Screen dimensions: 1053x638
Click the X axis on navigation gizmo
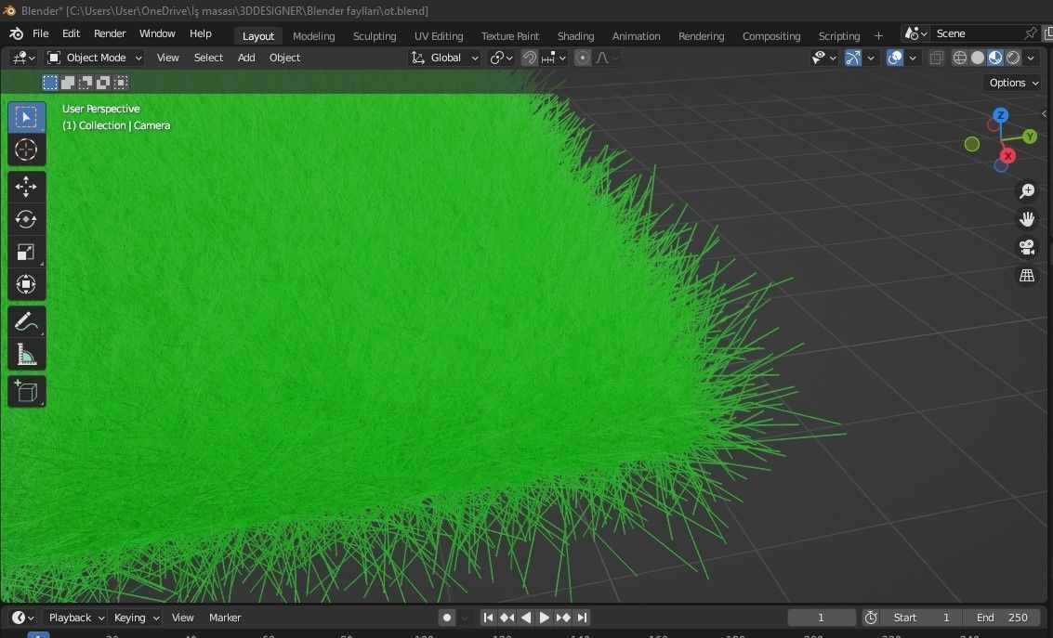[1007, 156]
